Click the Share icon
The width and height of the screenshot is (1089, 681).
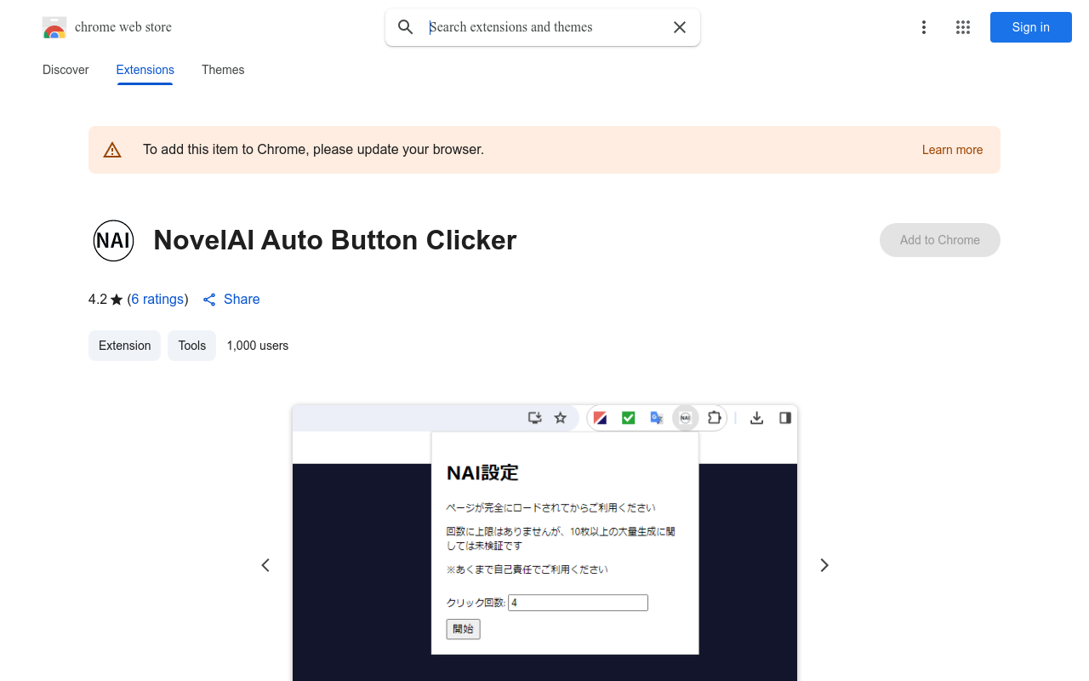click(209, 300)
